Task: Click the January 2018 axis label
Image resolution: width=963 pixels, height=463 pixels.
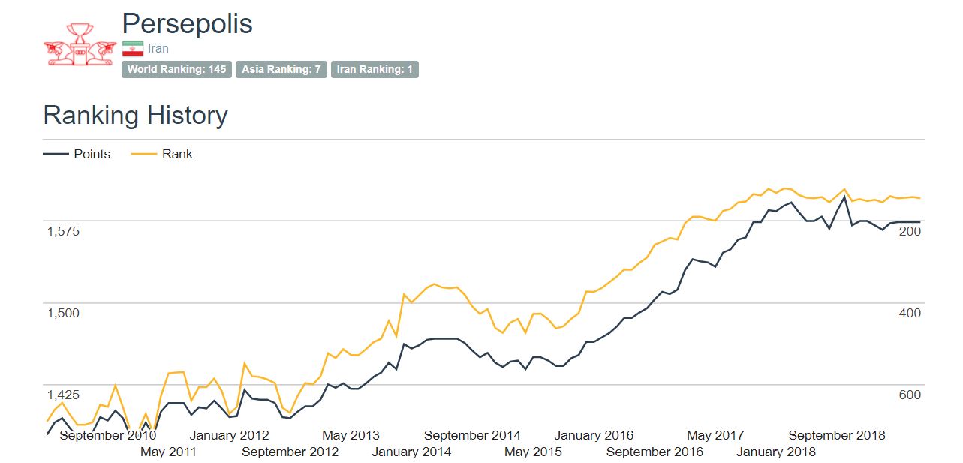Action: pyautogui.click(x=776, y=452)
